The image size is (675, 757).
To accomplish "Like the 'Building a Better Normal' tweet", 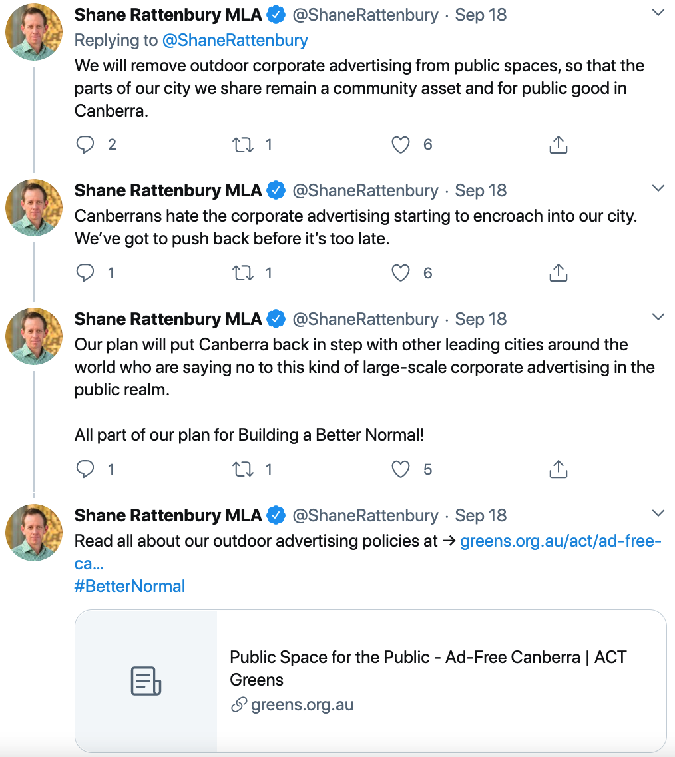I will point(400,469).
